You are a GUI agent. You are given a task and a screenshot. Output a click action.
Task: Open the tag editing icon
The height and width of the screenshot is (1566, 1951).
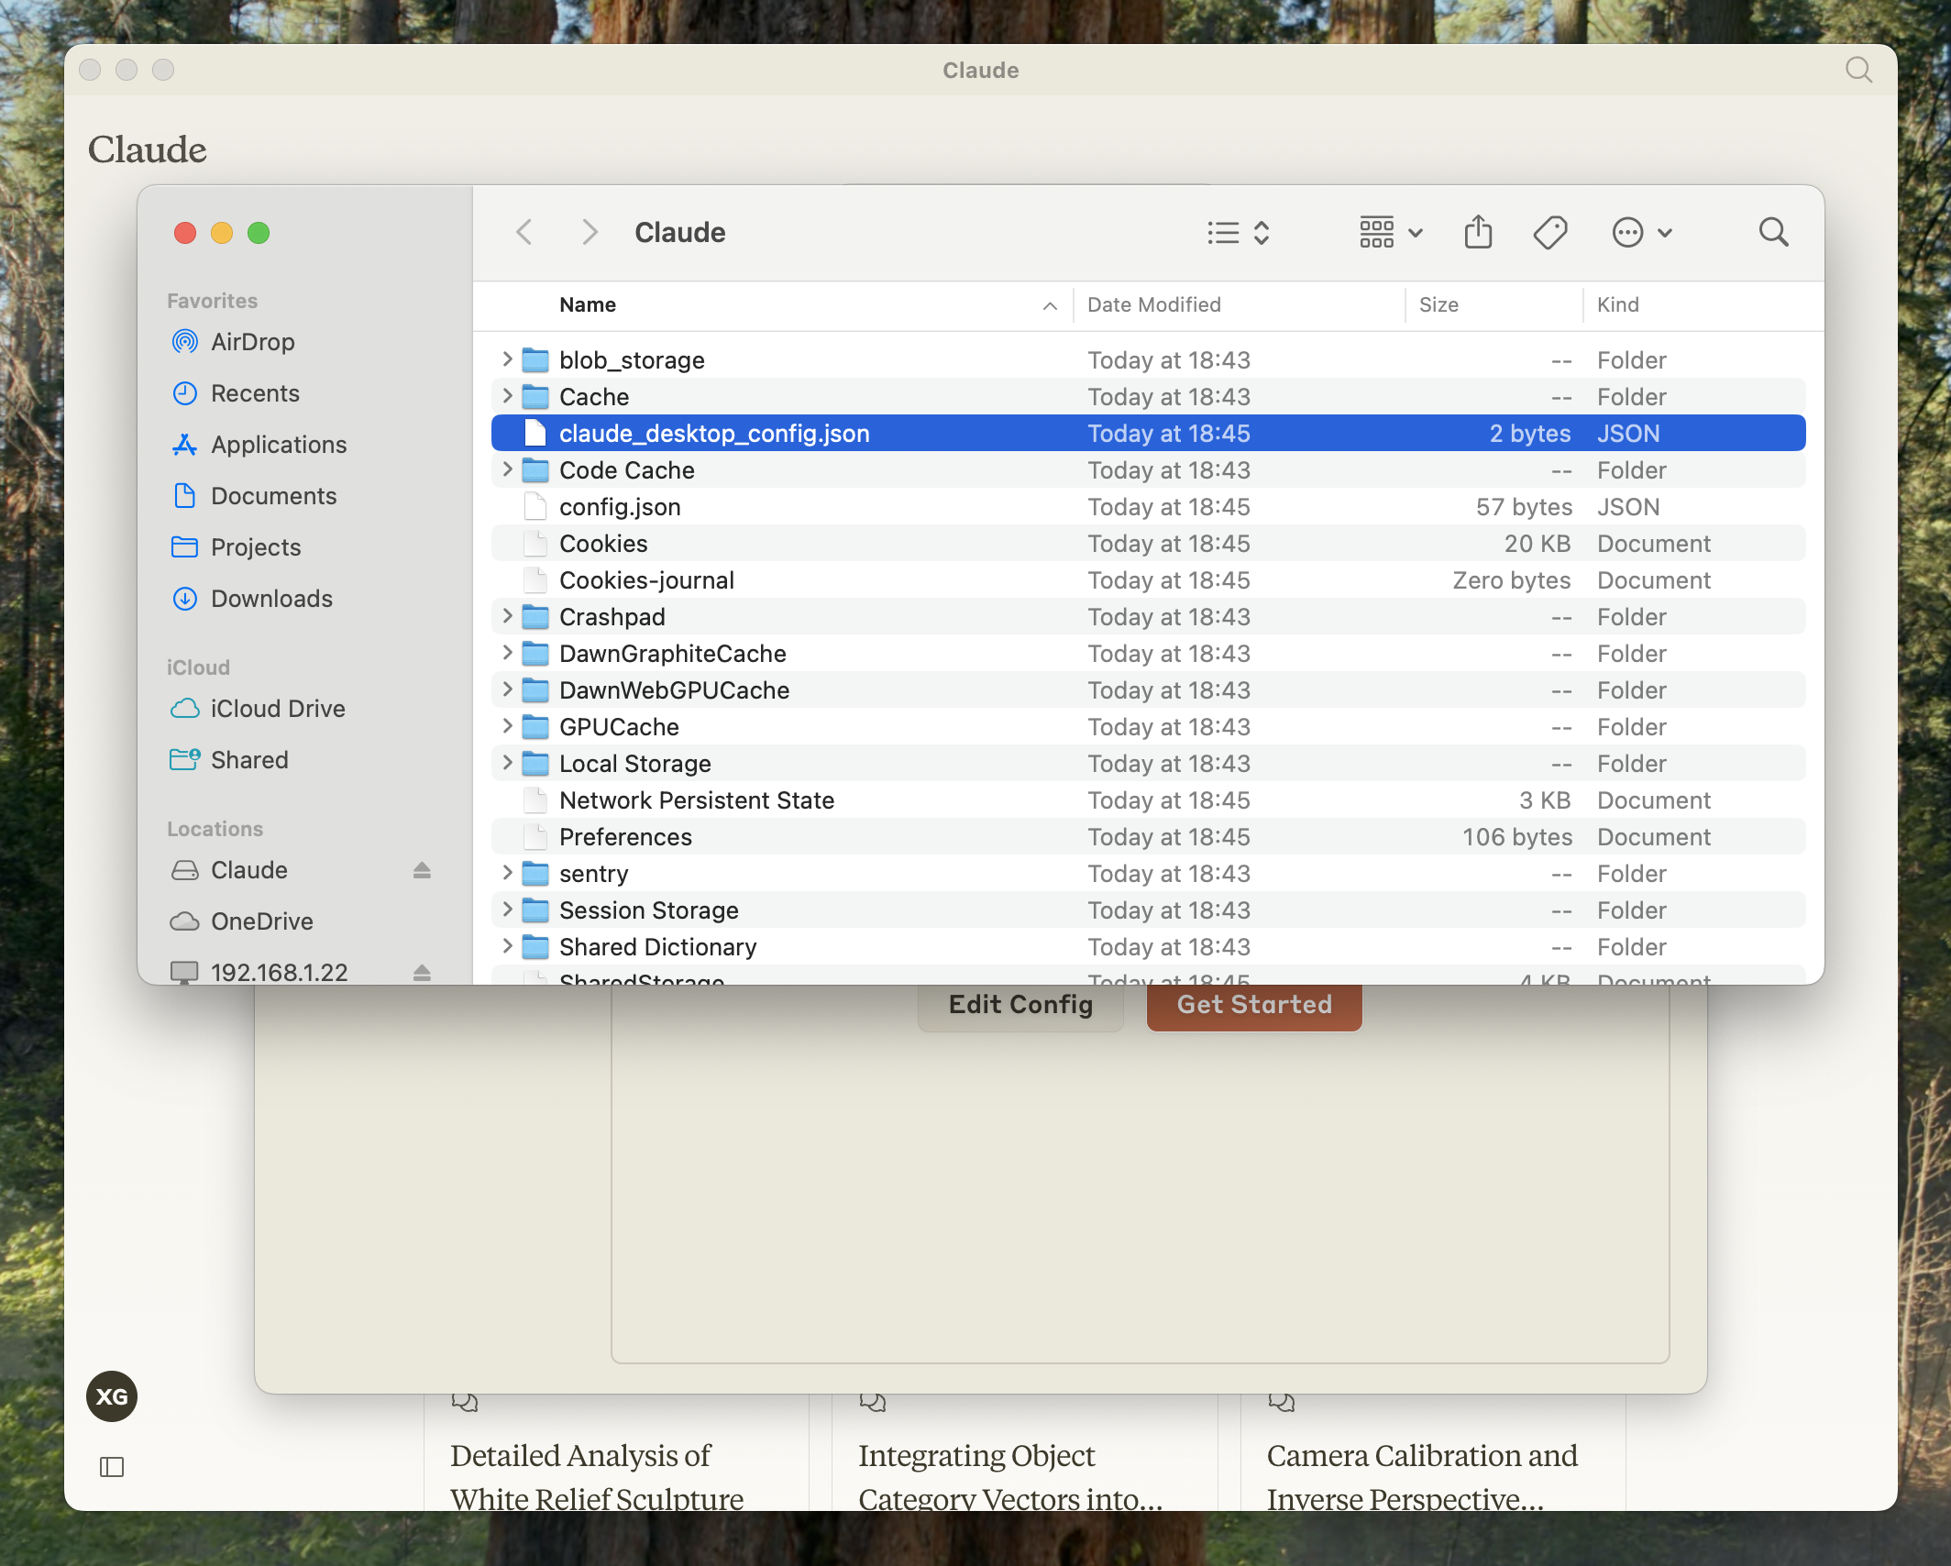point(1549,232)
